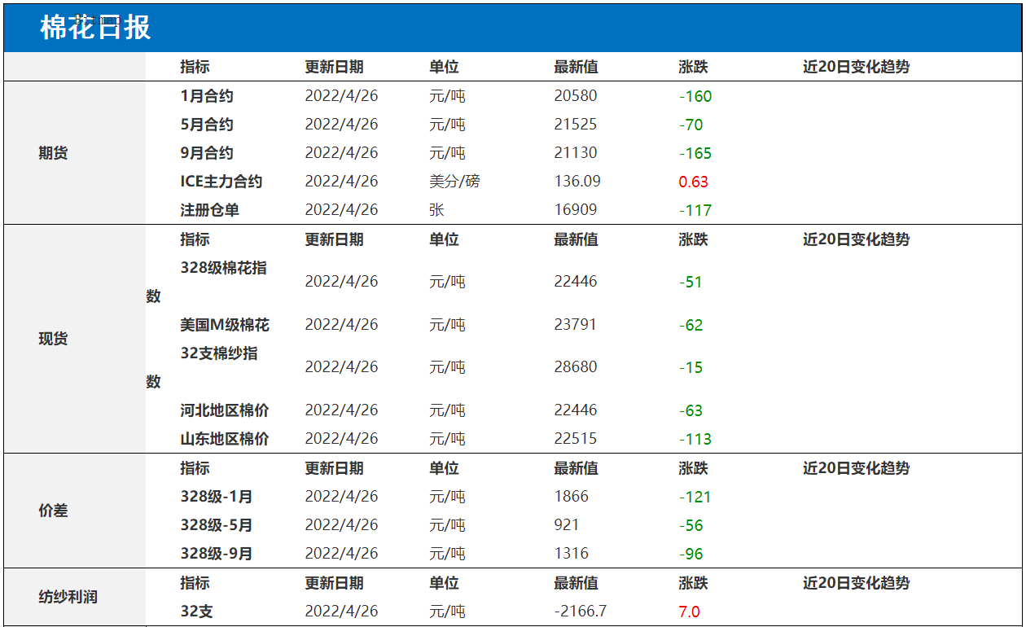1026x627 pixels.
Task: Select 22446 in the 河北地区棉价 row
Action: [x=576, y=410]
